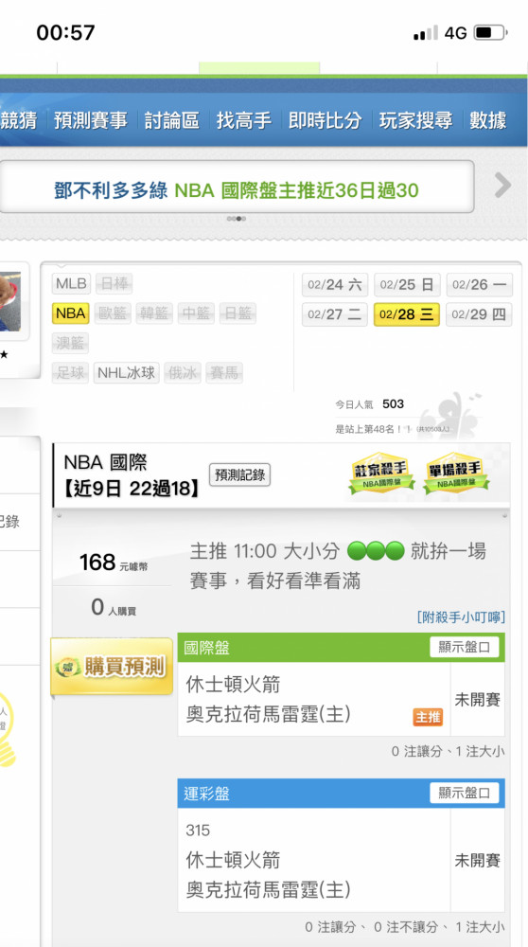
Task: Click the 0 注讓分、1 注大小 summary
Action: click(449, 752)
